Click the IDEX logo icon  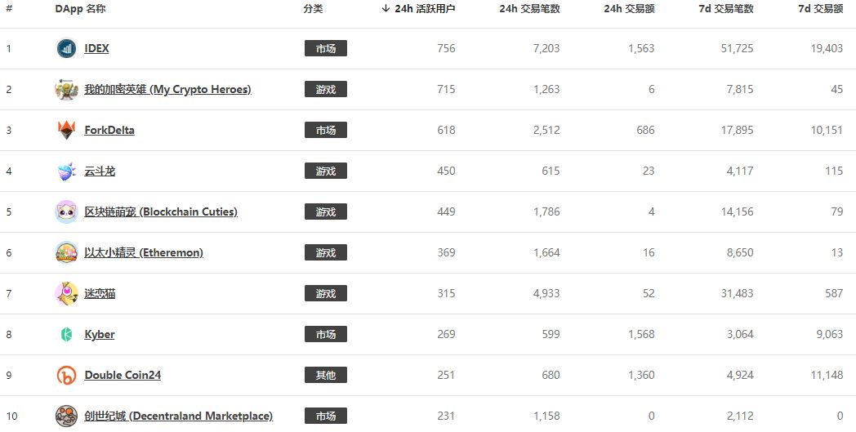67,48
